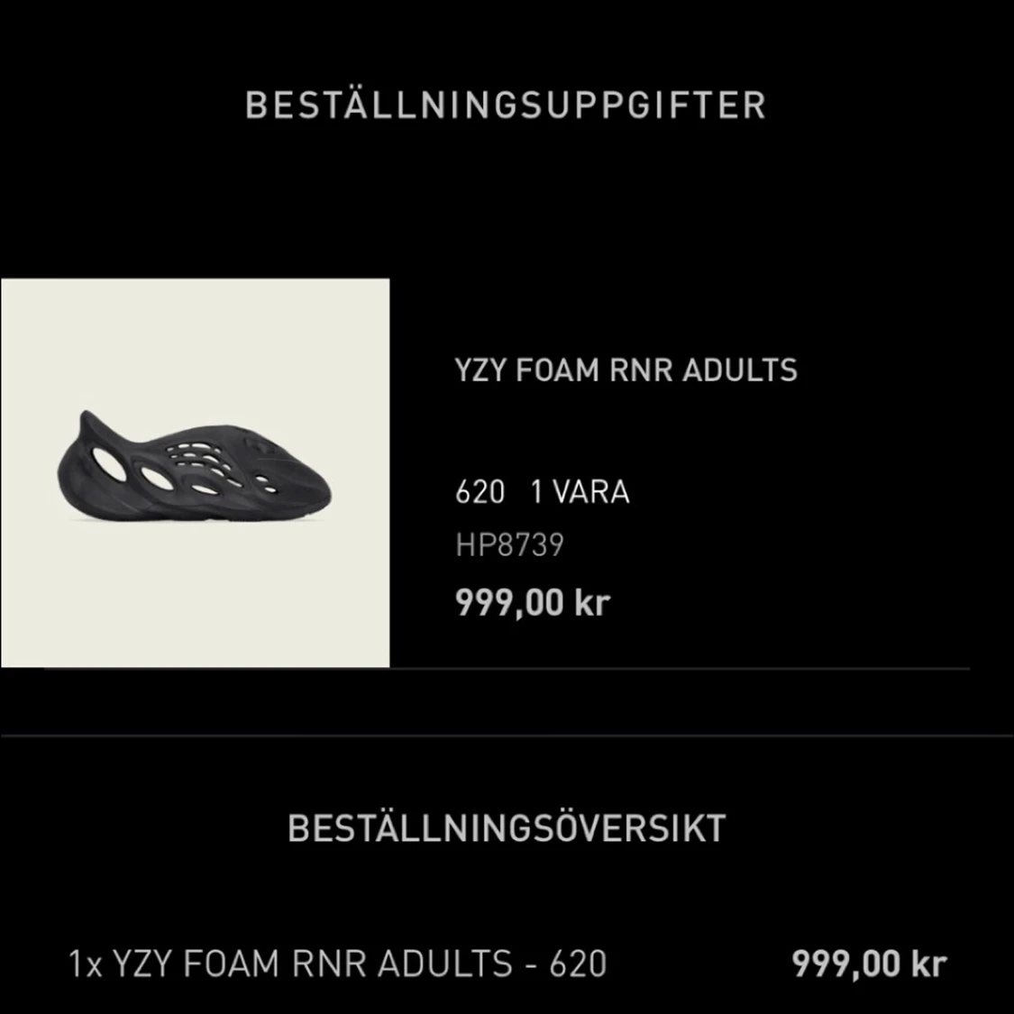Click the 1x quantity prefix in the overview line

tap(86, 964)
